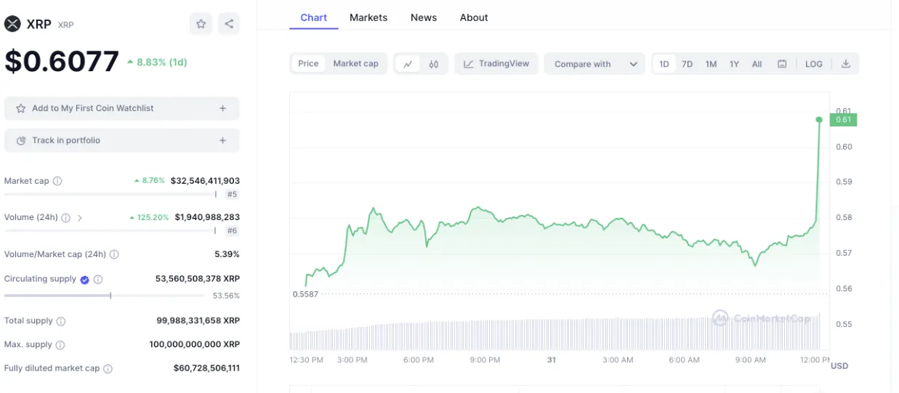Click Track in portfolio button

point(122,140)
